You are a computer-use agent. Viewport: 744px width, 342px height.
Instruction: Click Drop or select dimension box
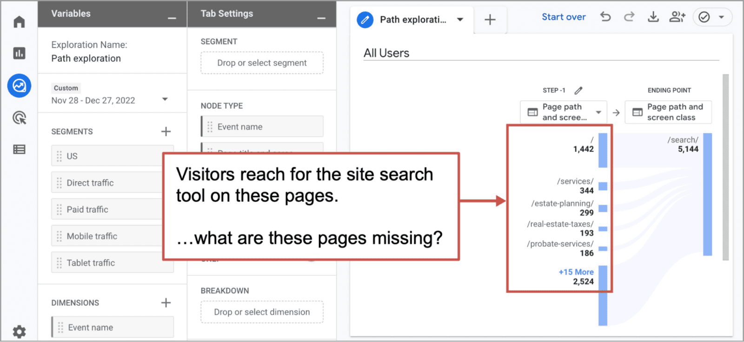click(x=262, y=312)
